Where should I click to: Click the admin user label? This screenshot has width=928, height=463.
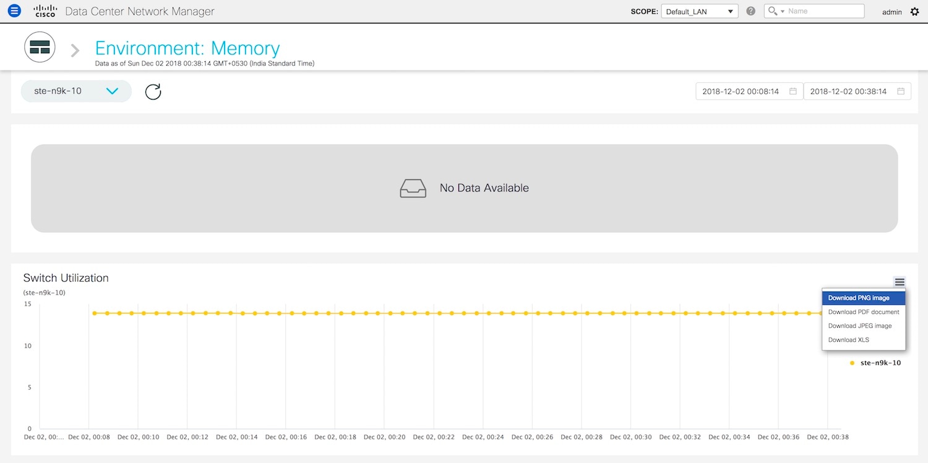coord(891,12)
